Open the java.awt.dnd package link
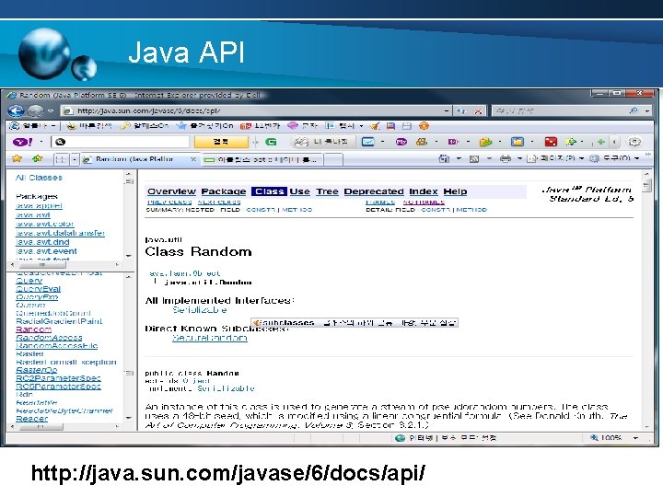This screenshot has height=497, width=663. pos(42,242)
